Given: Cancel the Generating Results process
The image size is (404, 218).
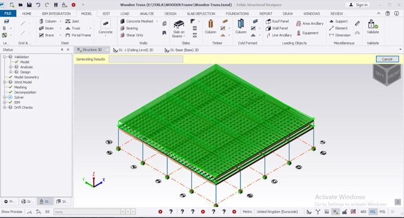Looking at the screenshot, I should (x=387, y=59).
